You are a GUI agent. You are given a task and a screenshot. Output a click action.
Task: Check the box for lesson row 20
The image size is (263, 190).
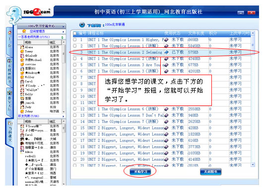click(75, 159)
